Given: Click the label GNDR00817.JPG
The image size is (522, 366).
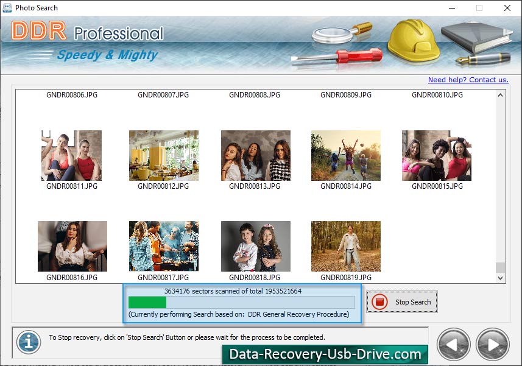Looking at the screenshot, I should coord(163,278).
